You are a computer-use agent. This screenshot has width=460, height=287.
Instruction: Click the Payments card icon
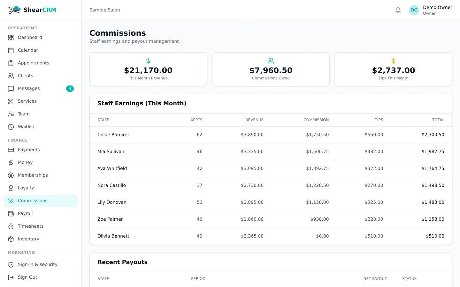click(x=11, y=150)
